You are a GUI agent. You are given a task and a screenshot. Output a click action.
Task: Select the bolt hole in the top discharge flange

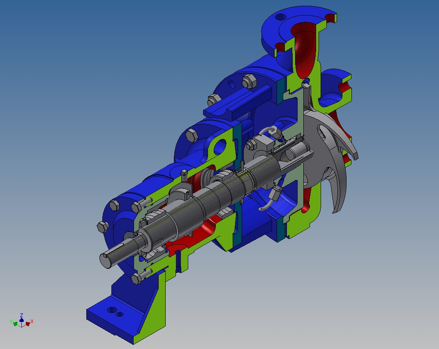[x=280, y=17]
